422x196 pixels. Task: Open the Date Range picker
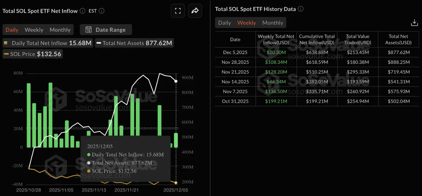coord(106,29)
